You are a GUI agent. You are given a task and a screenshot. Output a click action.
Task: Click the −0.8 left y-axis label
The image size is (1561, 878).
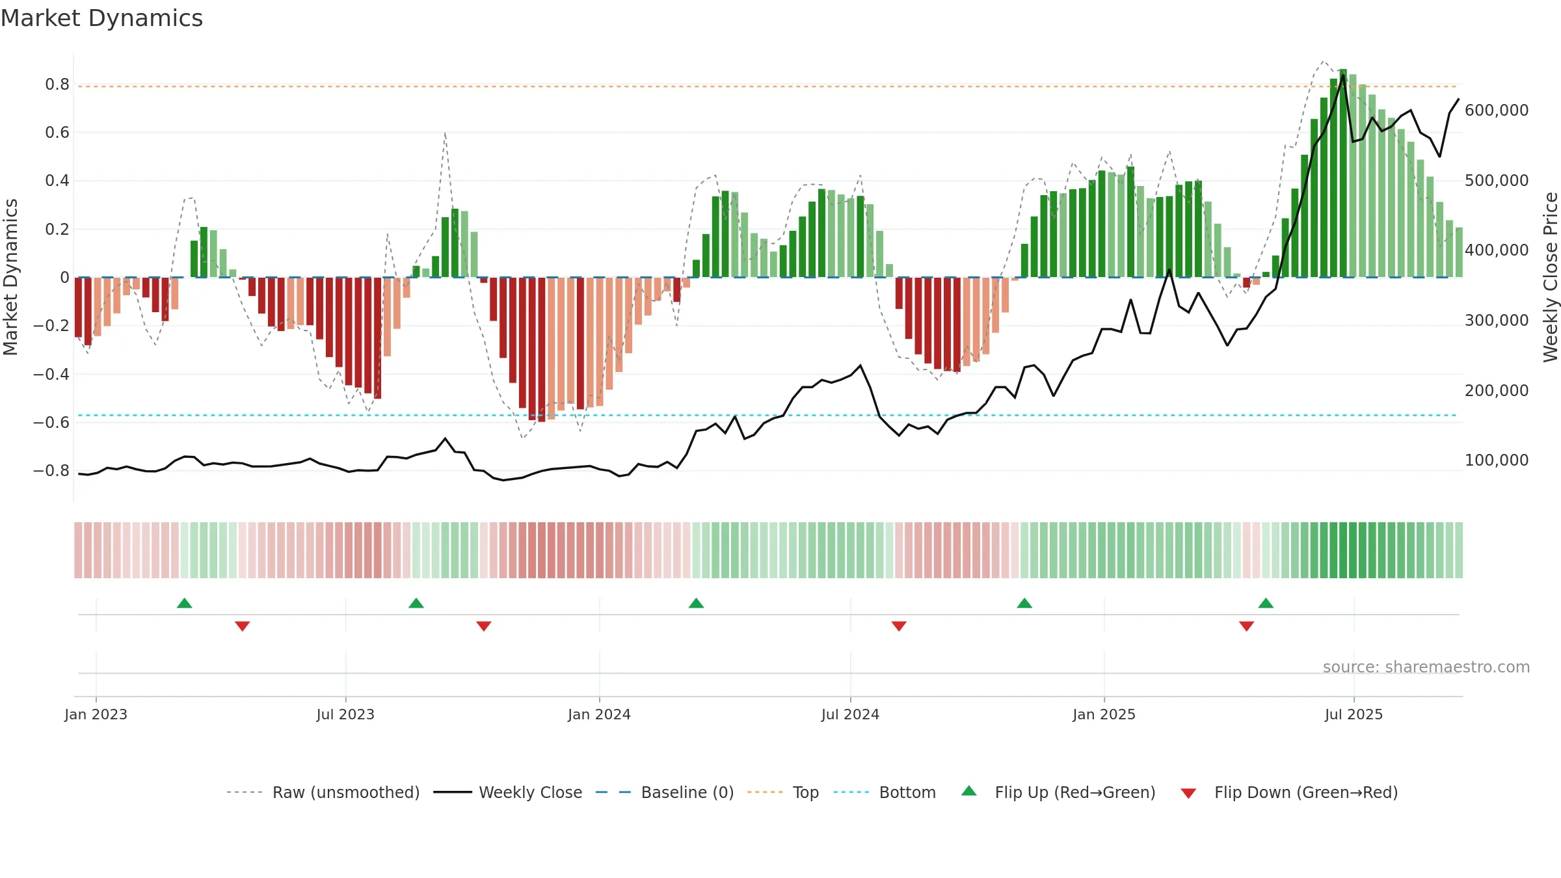click(51, 470)
